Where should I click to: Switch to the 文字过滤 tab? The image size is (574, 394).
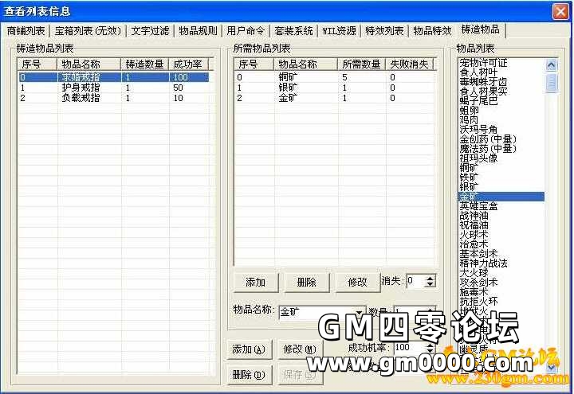pos(150,31)
